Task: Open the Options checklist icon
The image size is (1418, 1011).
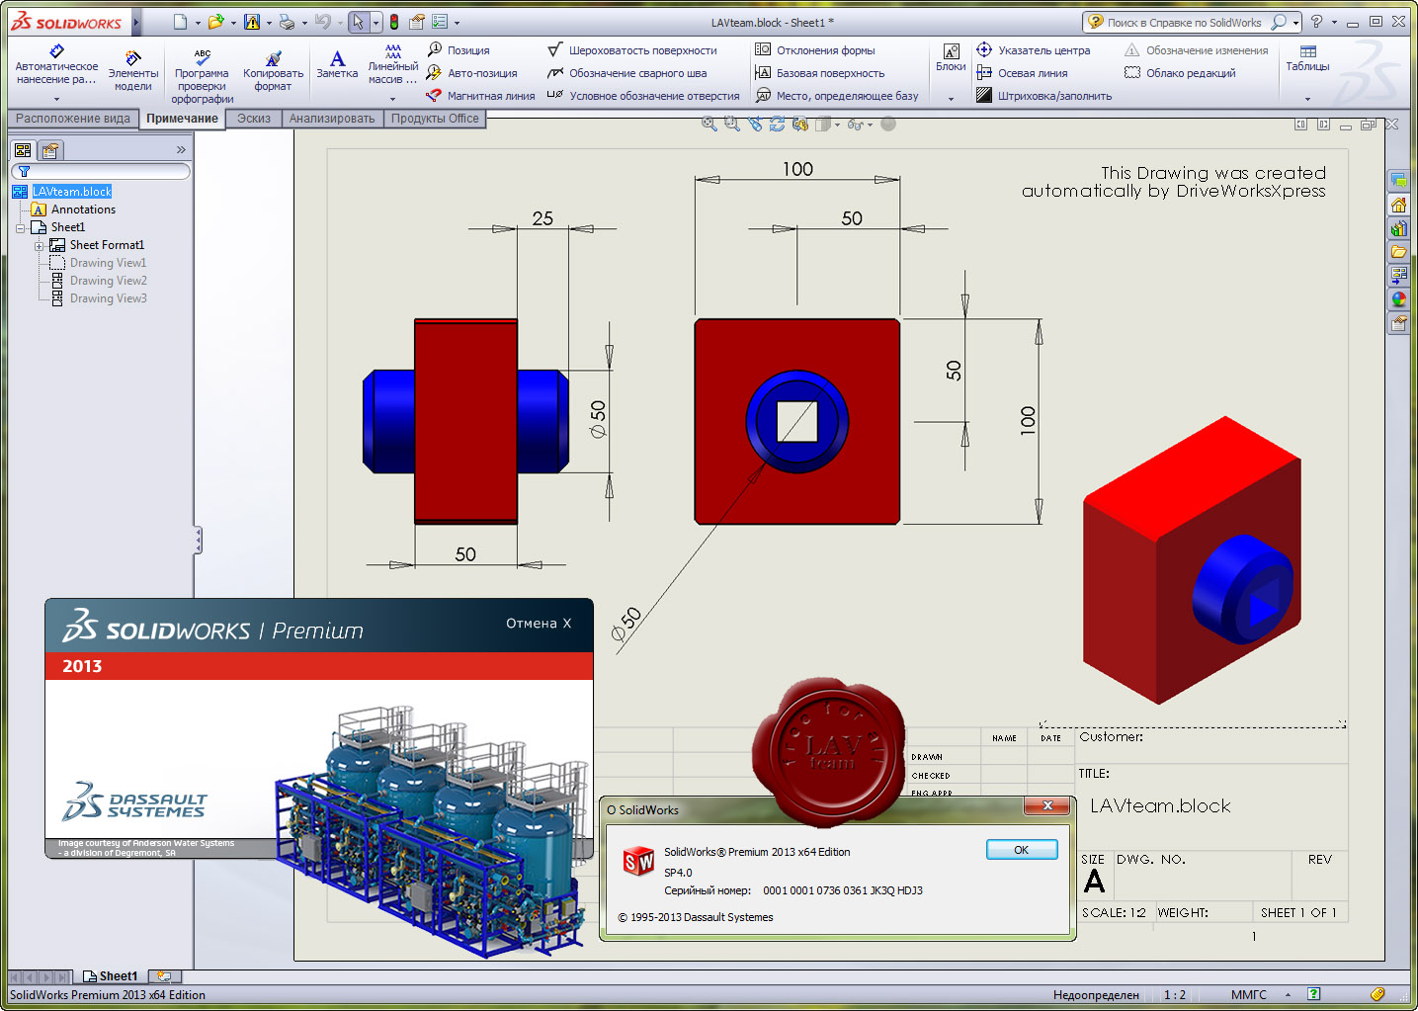Action: pyautogui.click(x=441, y=22)
